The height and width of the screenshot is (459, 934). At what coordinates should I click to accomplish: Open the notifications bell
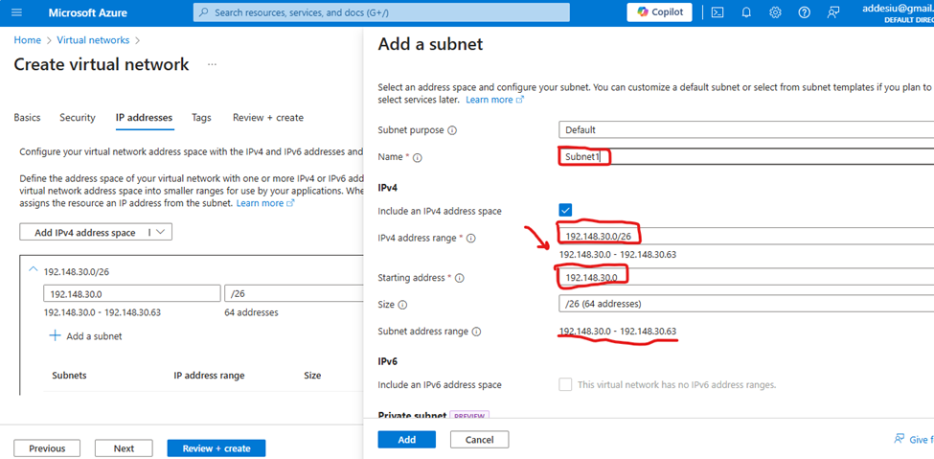point(746,12)
